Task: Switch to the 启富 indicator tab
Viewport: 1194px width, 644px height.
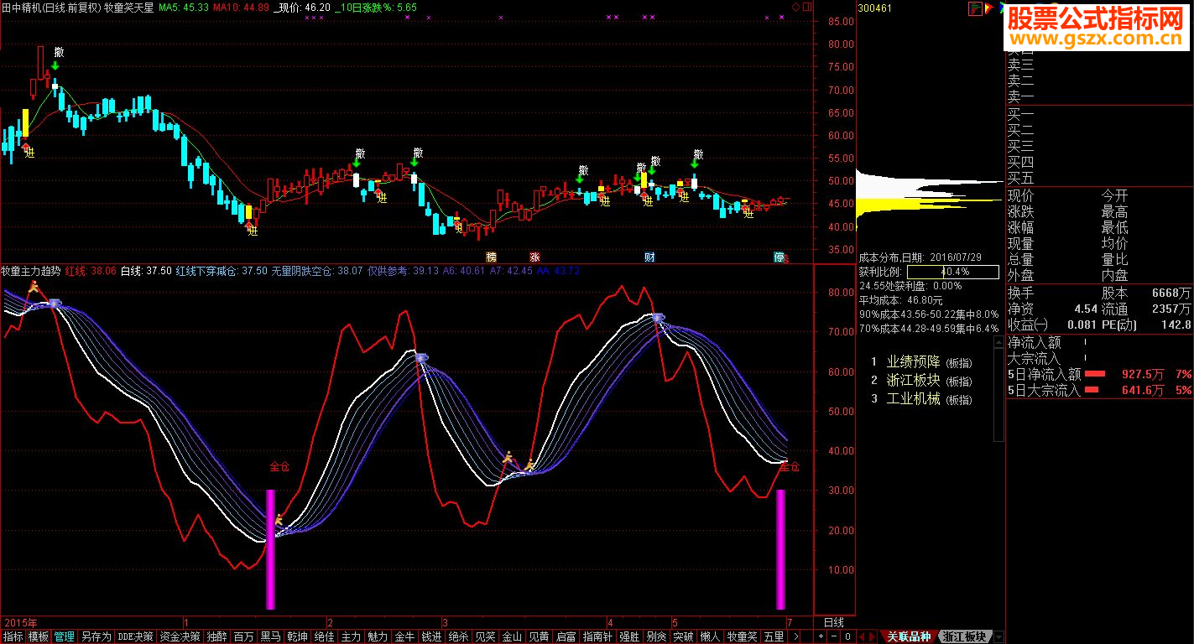Action: point(566,637)
